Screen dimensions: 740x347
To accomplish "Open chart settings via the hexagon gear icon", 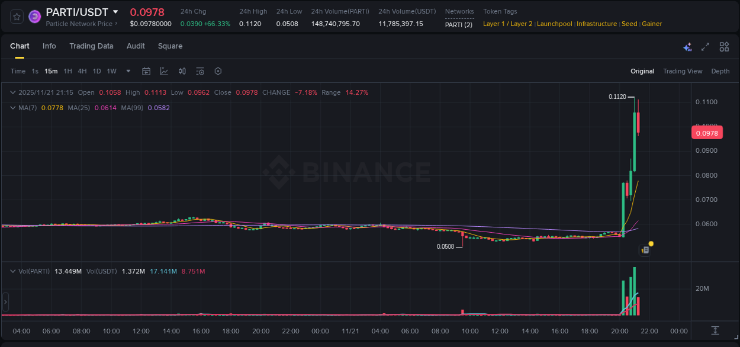I will point(218,71).
